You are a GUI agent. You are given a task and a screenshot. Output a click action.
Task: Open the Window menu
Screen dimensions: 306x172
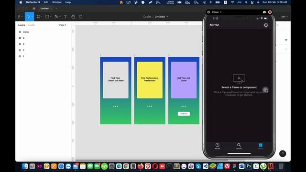coord(57,2)
